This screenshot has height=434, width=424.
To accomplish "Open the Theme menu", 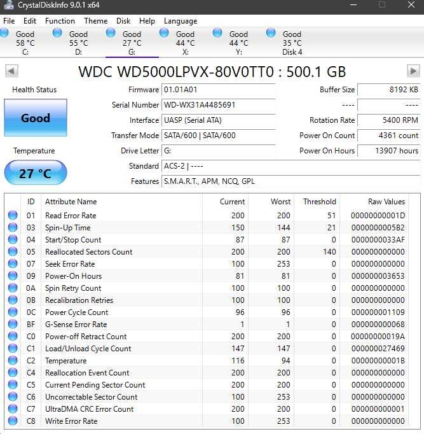I will (x=95, y=21).
